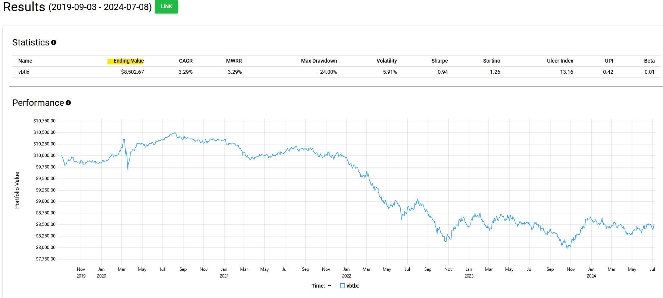This screenshot has width=663, height=298.
Task: Sort table by Sharpe column
Action: coord(440,61)
